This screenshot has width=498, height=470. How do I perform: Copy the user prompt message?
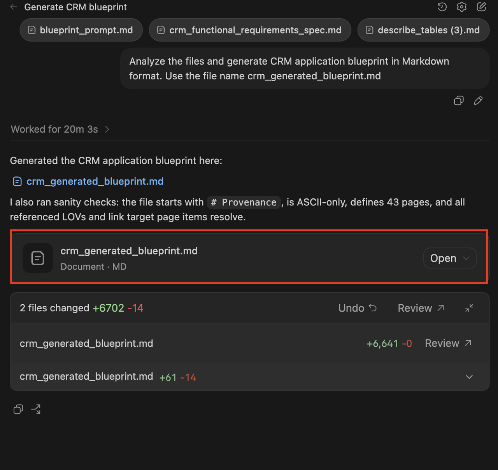point(459,101)
